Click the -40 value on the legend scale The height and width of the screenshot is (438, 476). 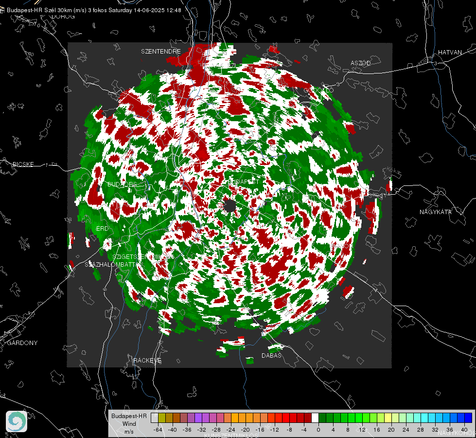click(173, 430)
